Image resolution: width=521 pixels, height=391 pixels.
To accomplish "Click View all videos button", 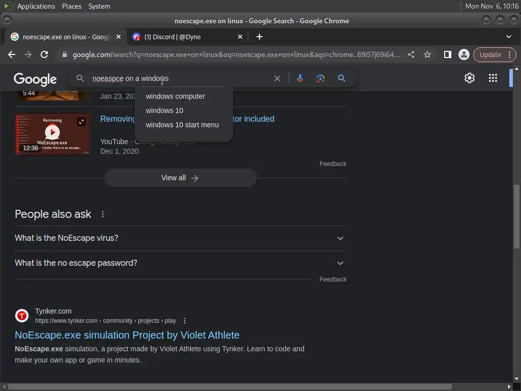I will (x=181, y=178).
